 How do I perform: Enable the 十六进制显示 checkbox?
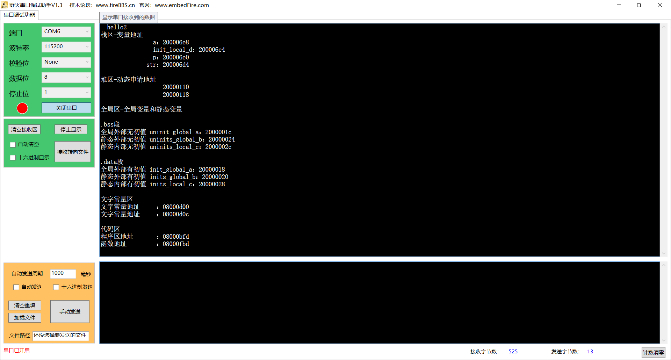[x=13, y=158]
